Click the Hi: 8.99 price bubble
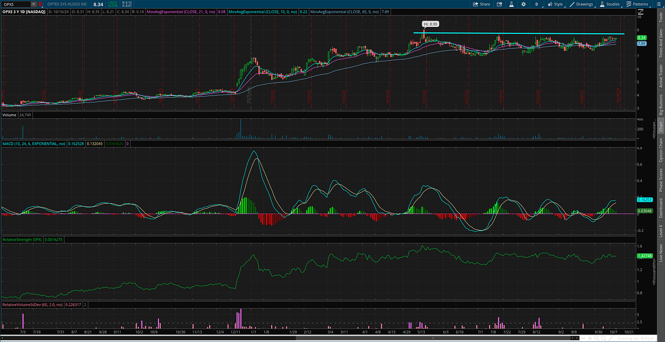665x342 pixels. click(x=430, y=24)
